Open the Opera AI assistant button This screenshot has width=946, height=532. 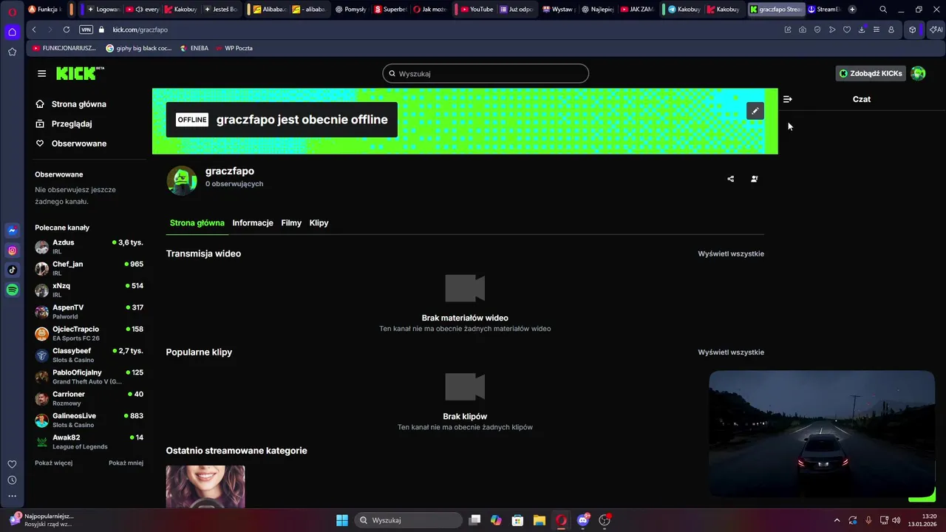tap(936, 30)
